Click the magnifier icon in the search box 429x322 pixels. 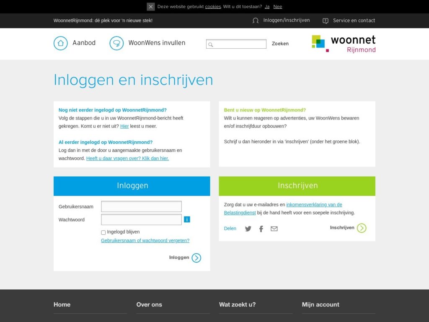tap(210, 44)
